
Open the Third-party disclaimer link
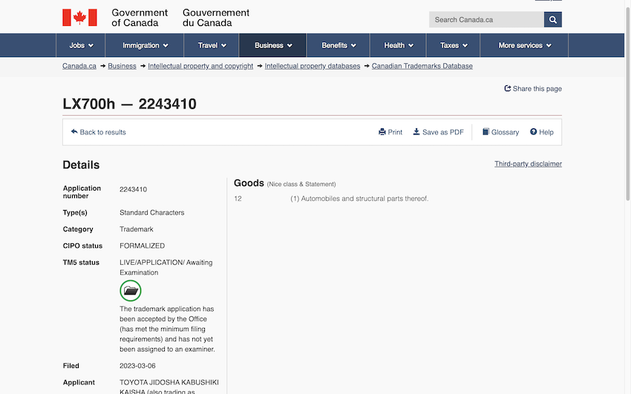coord(528,164)
